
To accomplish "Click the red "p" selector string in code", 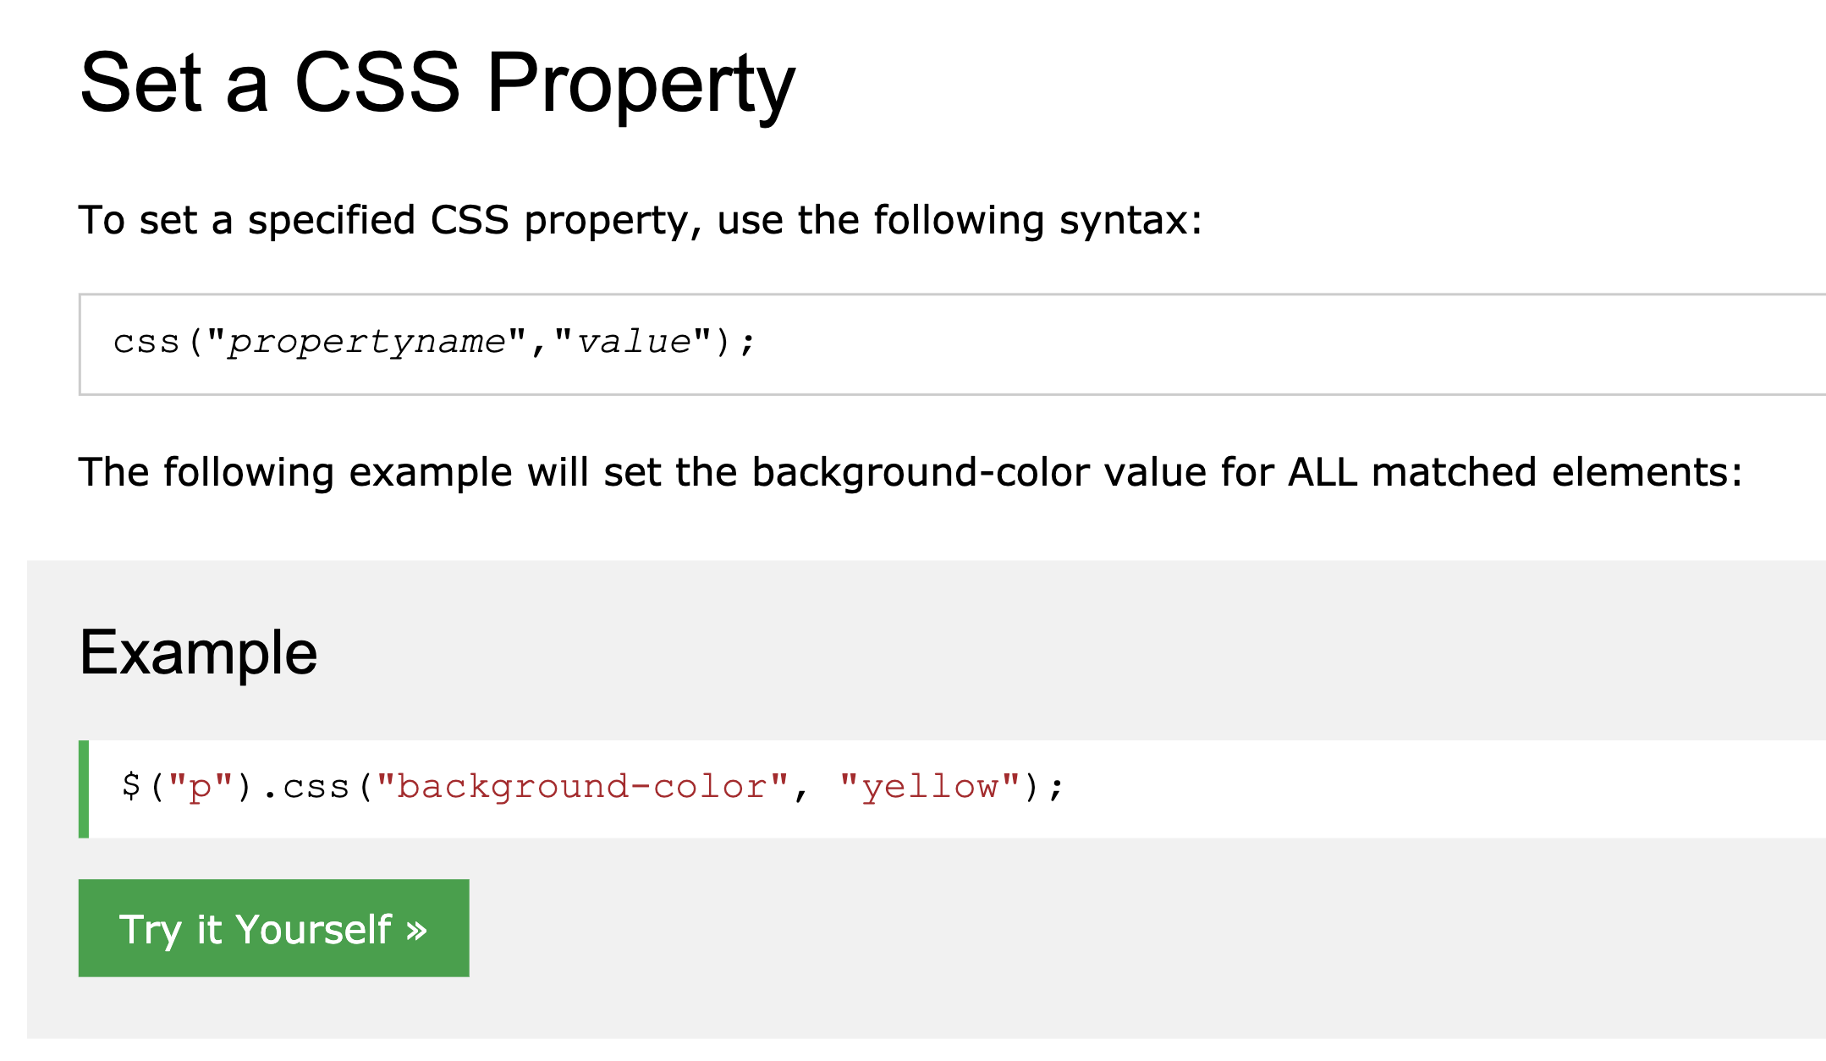I will point(200,788).
